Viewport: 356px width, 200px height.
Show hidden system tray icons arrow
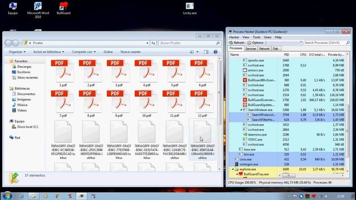288,196
